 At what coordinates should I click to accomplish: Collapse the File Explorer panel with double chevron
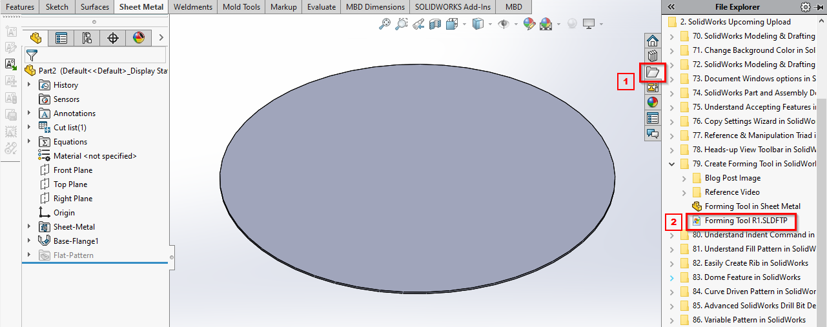tap(671, 7)
